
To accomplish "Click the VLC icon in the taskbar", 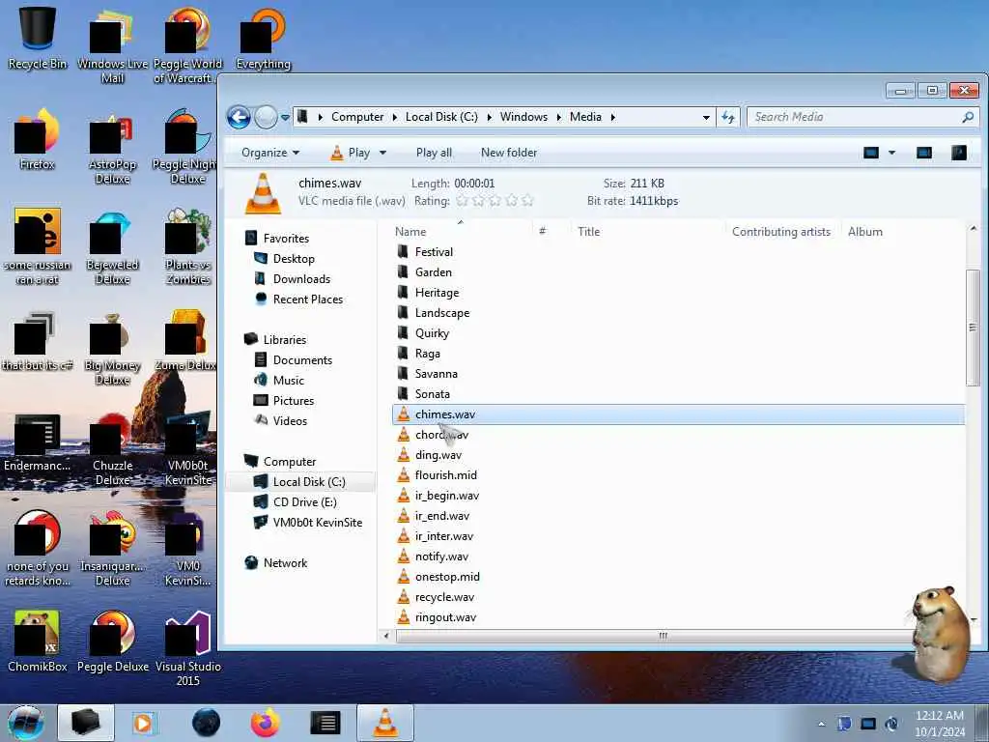I will pyautogui.click(x=385, y=723).
